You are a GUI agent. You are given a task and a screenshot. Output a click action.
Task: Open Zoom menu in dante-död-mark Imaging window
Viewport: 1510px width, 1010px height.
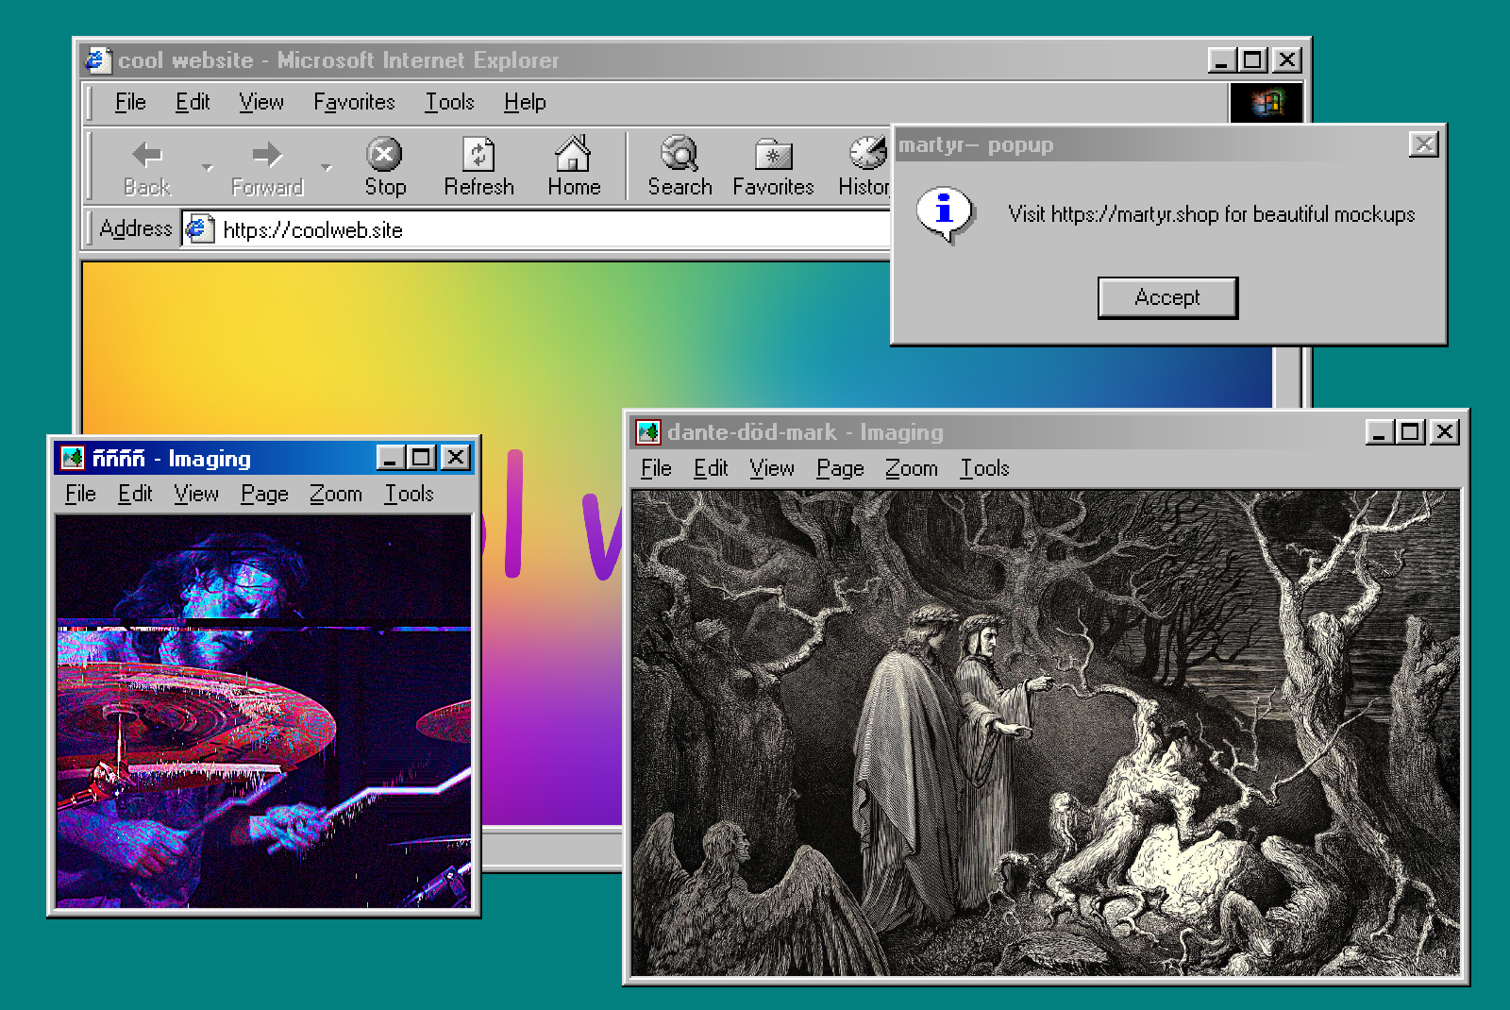(911, 468)
